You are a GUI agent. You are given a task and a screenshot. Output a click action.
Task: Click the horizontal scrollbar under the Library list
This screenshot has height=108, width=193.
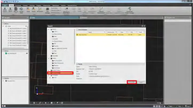click(x=14, y=48)
